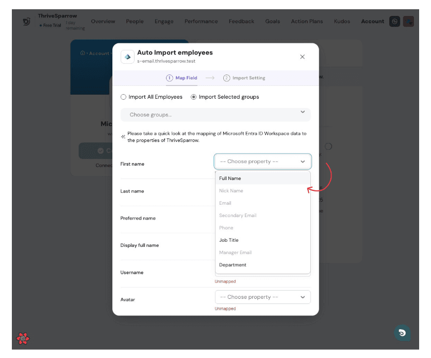Select the Import Selected groups radio button
Screen dimensions: 431x358
tap(194, 97)
